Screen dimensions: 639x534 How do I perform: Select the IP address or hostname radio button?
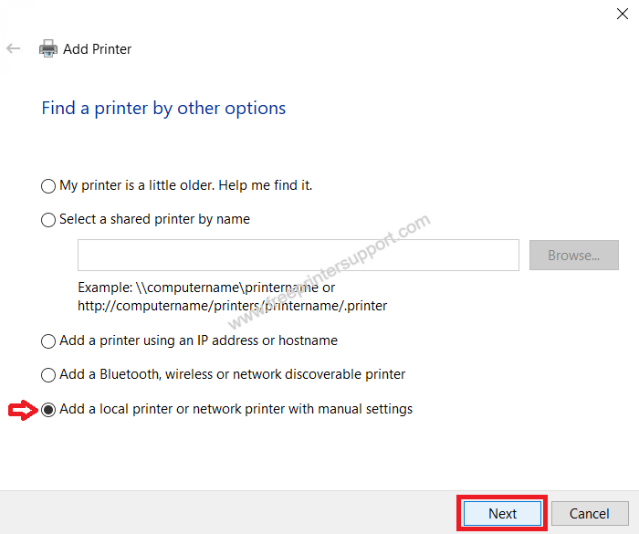click(x=48, y=341)
